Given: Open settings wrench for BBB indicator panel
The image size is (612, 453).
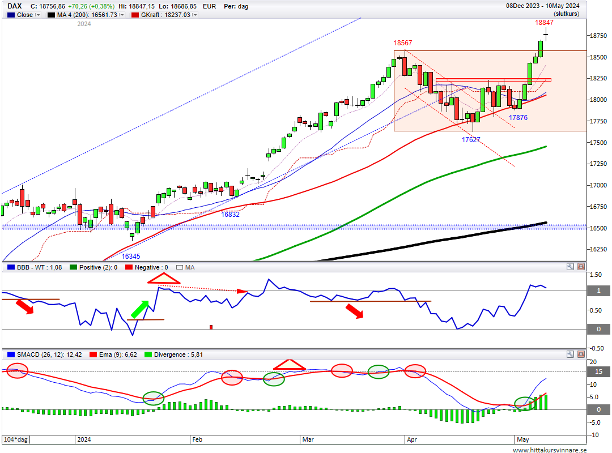Looking at the screenshot, I should point(570,267).
